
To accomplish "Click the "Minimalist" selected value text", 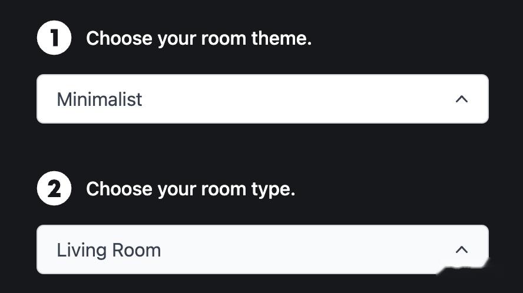I will pos(99,99).
